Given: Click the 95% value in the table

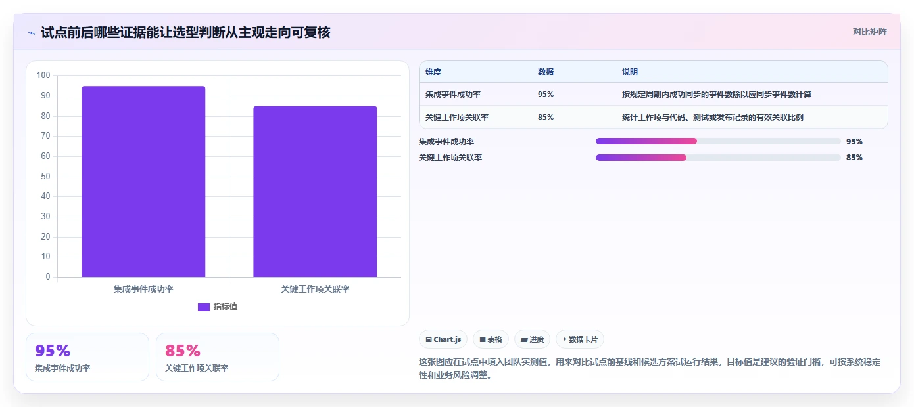Looking at the screenshot, I should tap(546, 95).
